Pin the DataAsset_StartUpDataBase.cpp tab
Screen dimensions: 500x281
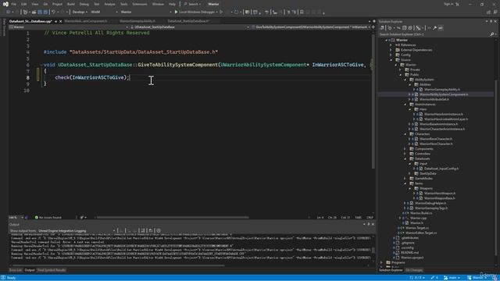(x=55, y=21)
